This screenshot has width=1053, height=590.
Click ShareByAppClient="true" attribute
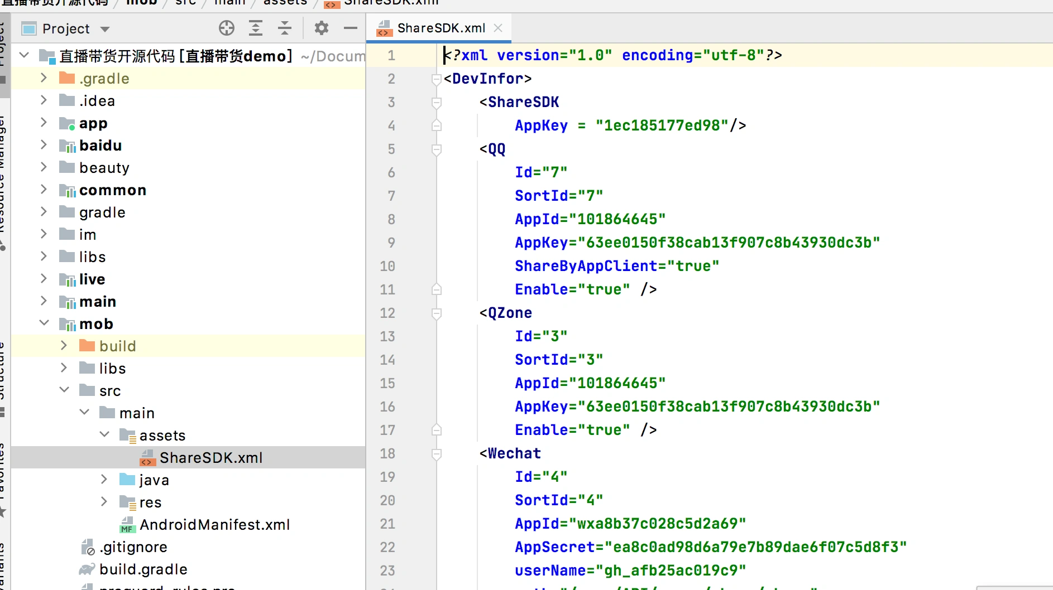click(x=617, y=266)
